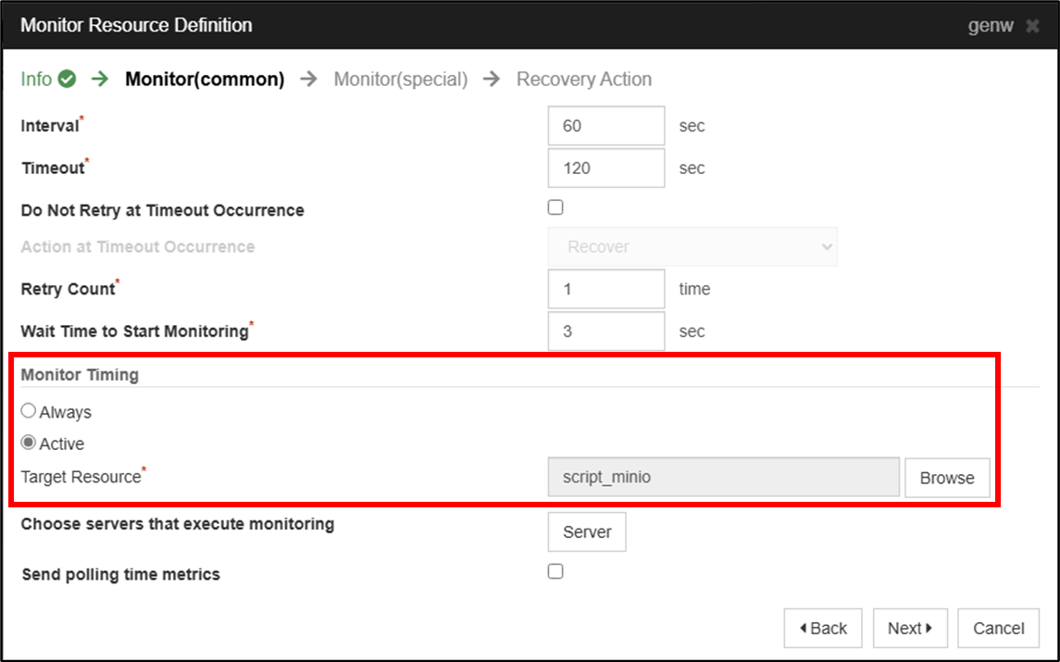Click the arrow before Recovery Action step
The width and height of the screenshot is (1060, 662).
click(x=493, y=79)
